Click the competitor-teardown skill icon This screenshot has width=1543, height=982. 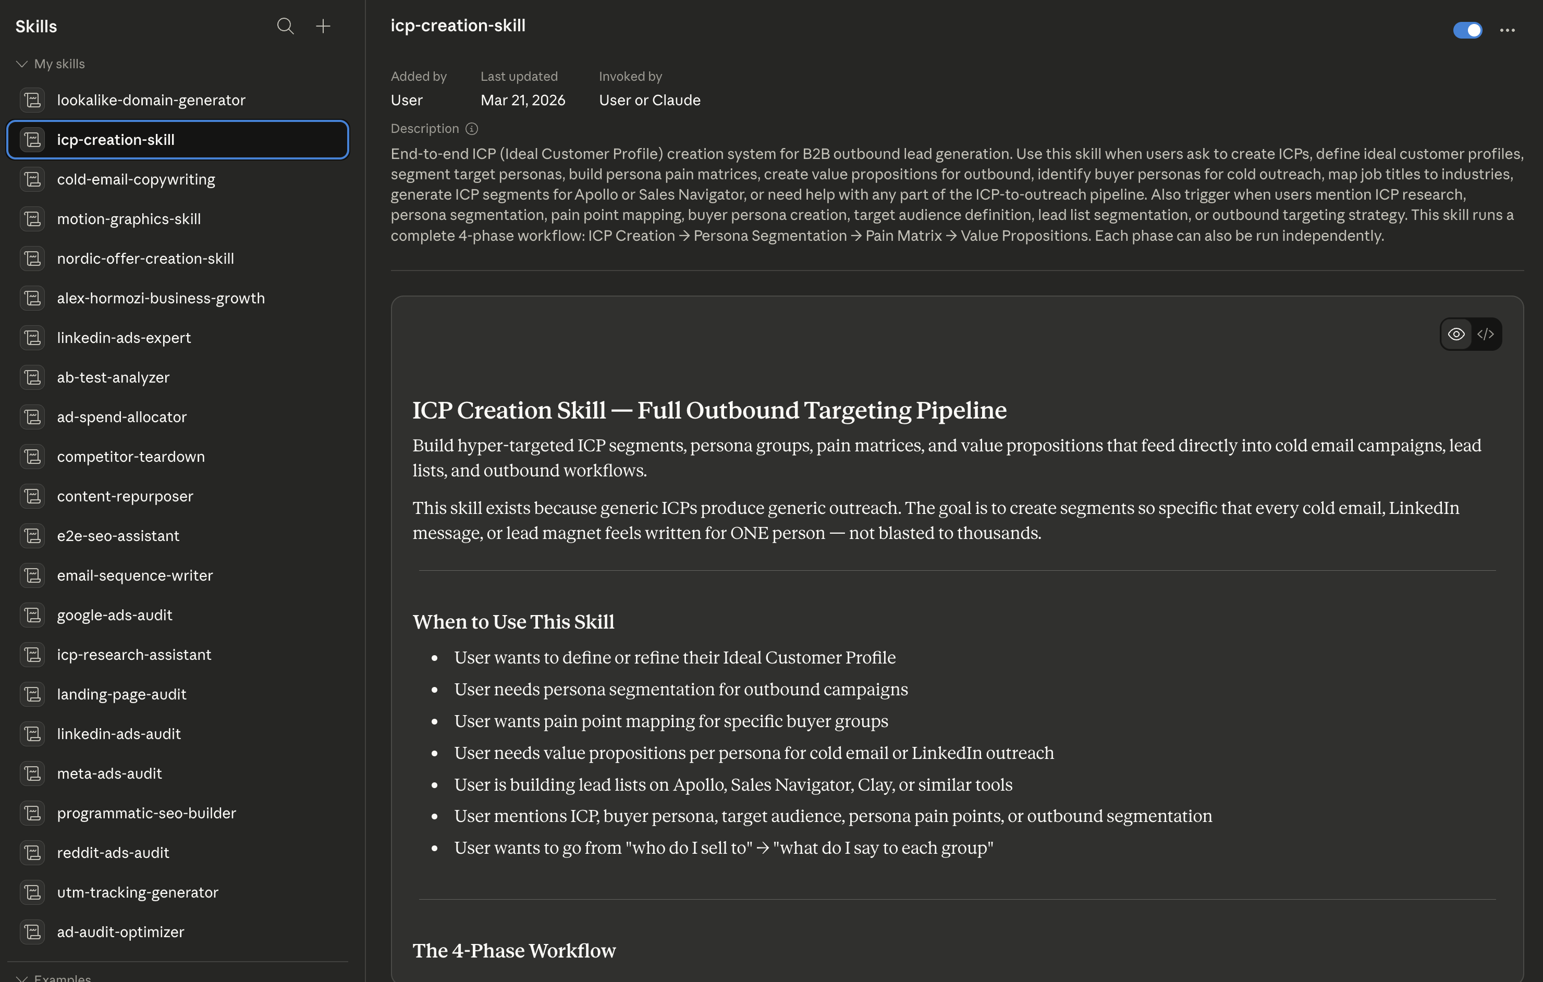[32, 457]
